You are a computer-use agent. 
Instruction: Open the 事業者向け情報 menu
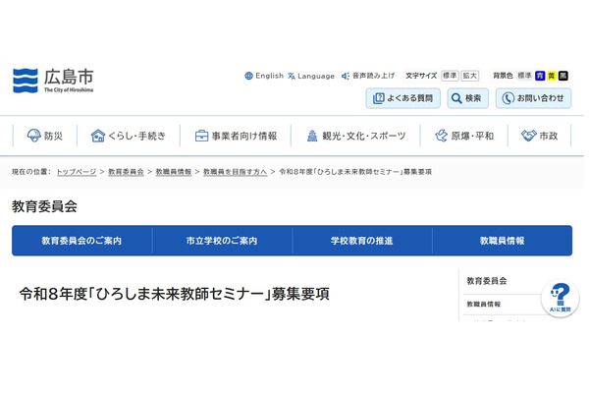coord(236,136)
